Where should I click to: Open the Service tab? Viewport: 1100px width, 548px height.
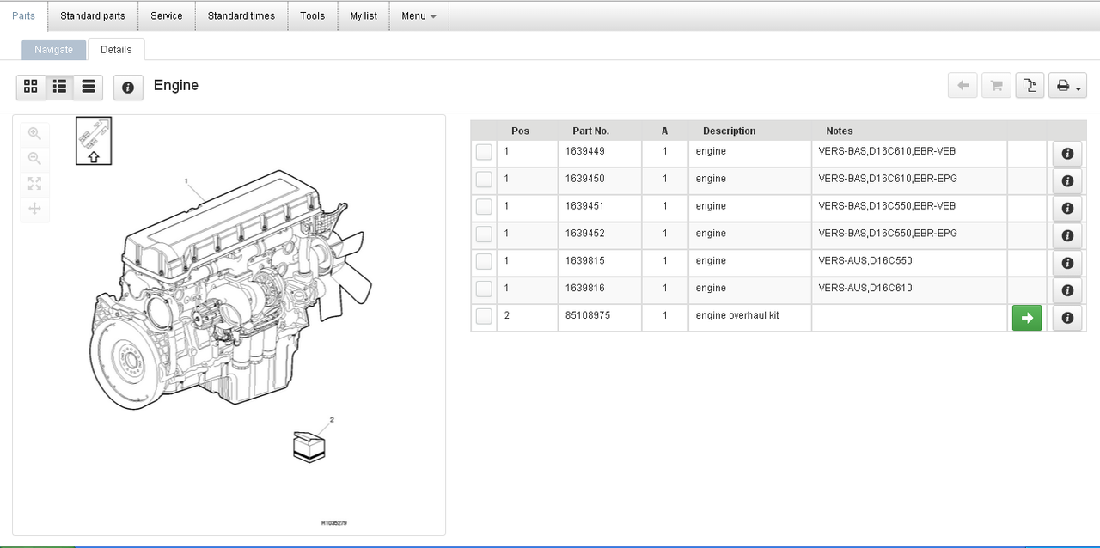[x=167, y=15]
